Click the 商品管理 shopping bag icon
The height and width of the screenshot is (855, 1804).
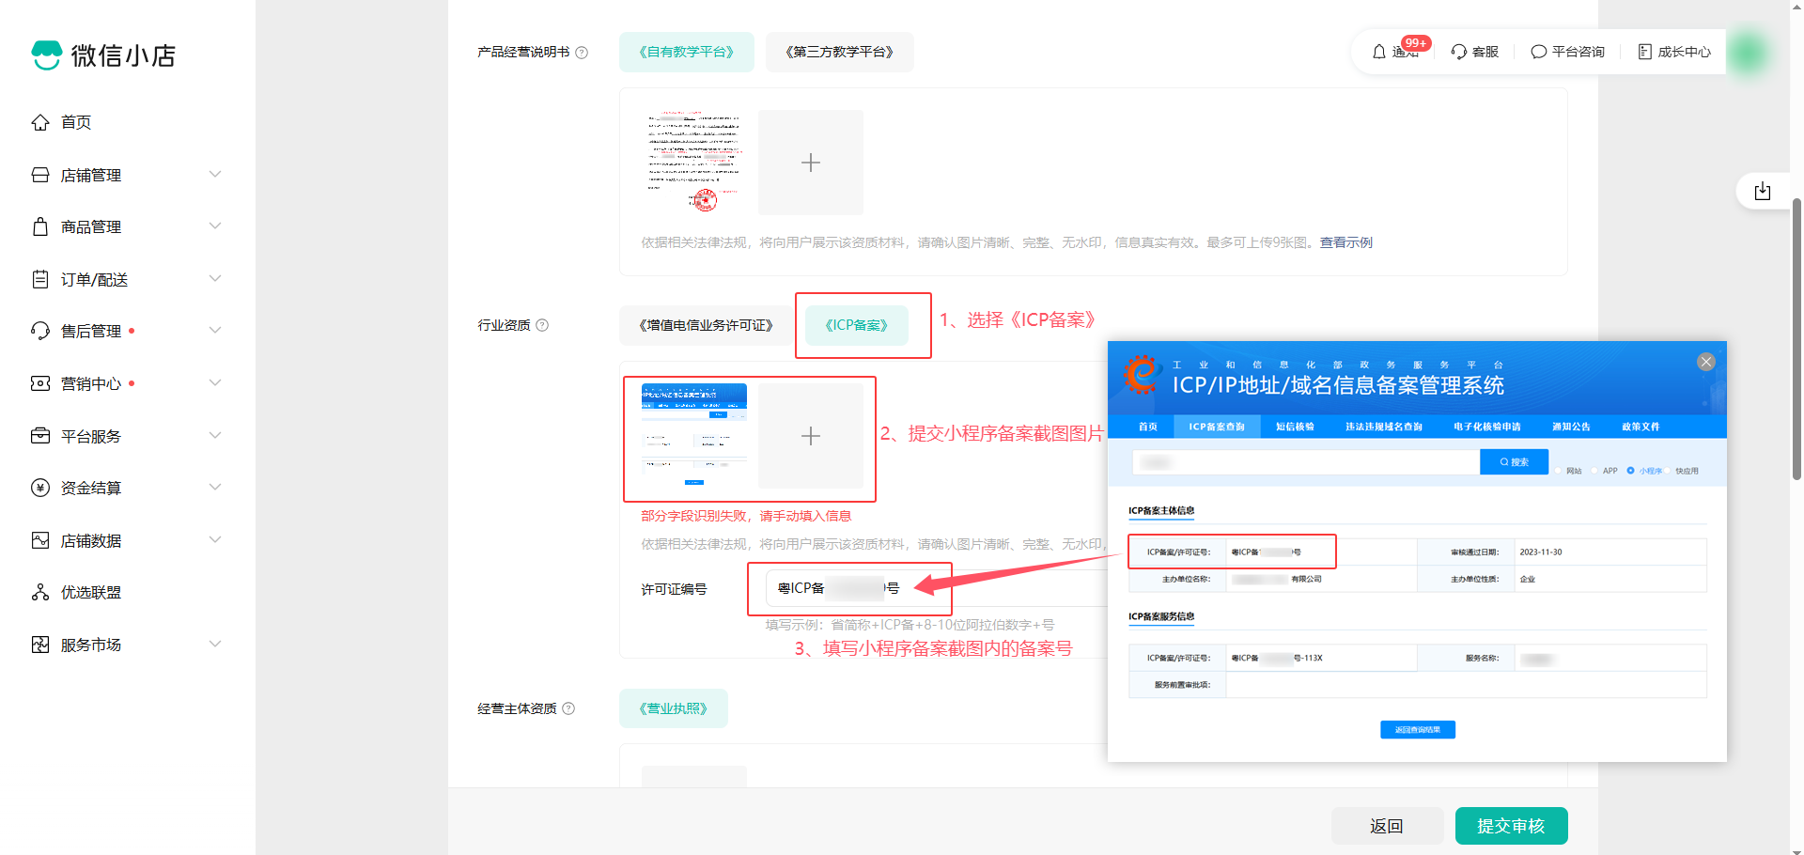coord(40,226)
